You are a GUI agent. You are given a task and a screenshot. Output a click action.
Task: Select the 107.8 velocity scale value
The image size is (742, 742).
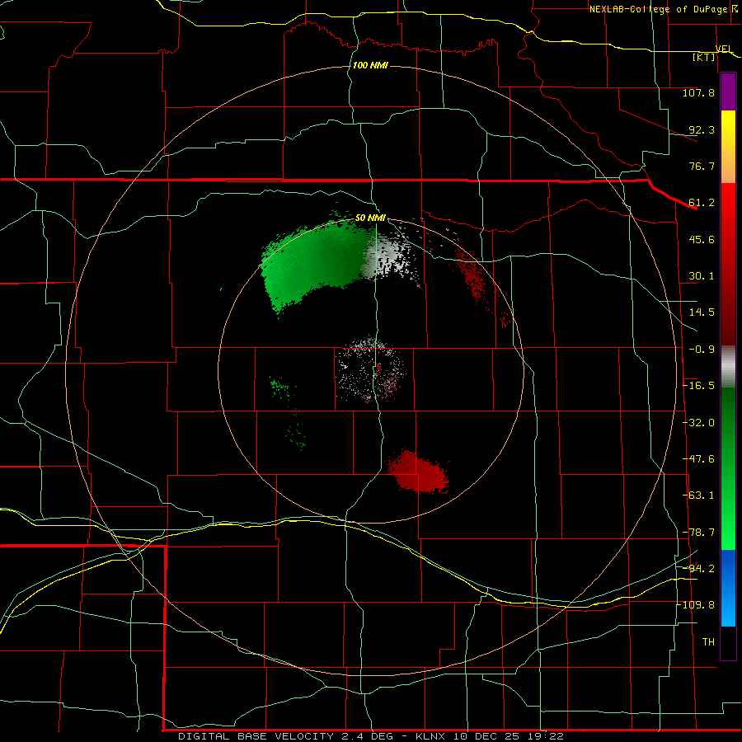(698, 92)
